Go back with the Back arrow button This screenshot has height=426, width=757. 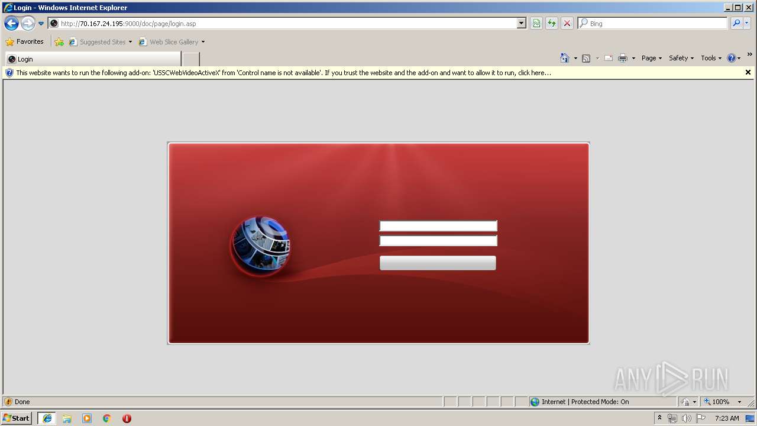[11, 24]
